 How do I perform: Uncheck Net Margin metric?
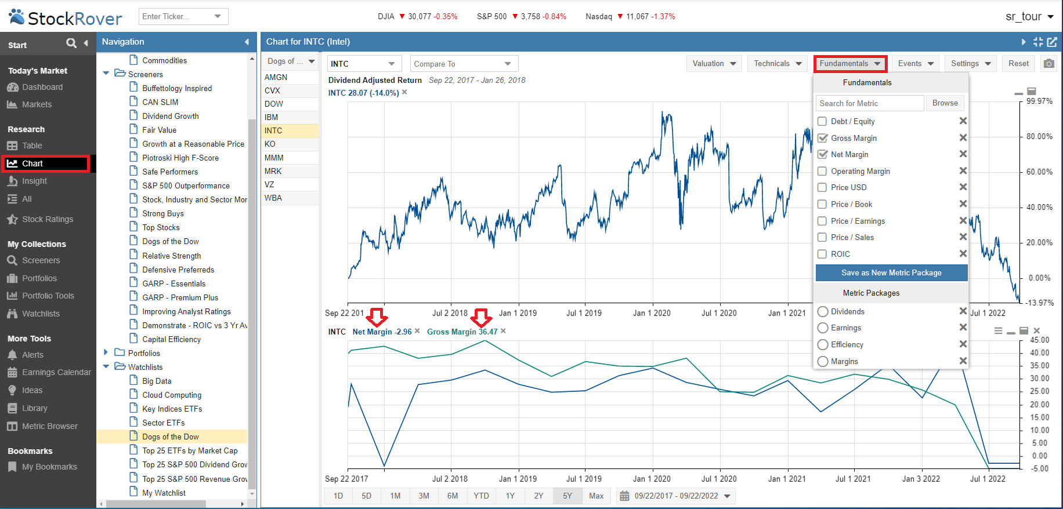822,154
